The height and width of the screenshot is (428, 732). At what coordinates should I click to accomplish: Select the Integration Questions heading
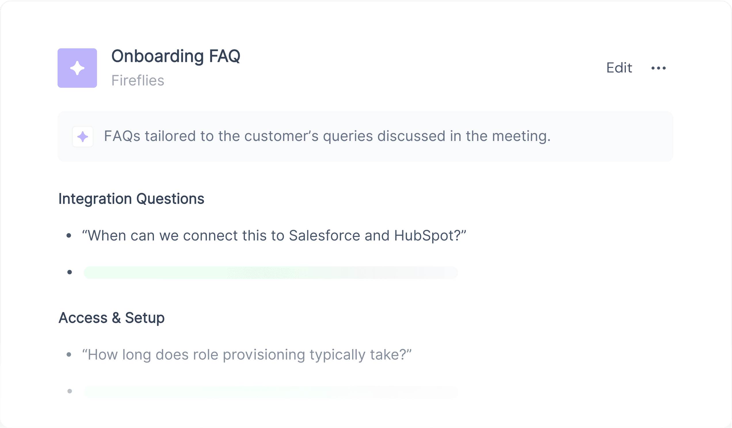[131, 199]
